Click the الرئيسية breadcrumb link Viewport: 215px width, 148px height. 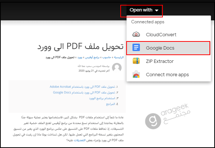pyautogui.click(x=119, y=57)
